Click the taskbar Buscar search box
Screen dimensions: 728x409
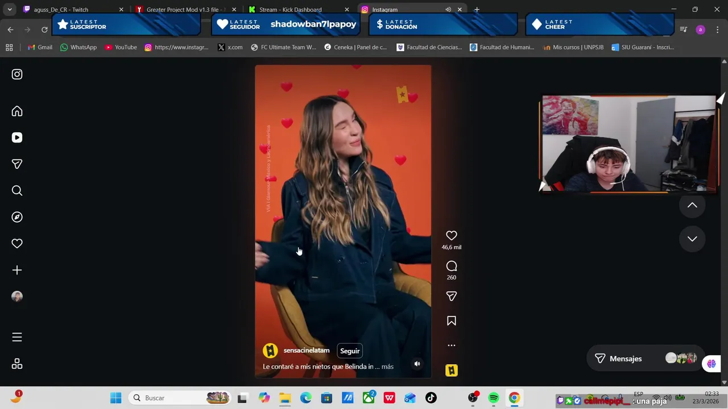click(180, 398)
